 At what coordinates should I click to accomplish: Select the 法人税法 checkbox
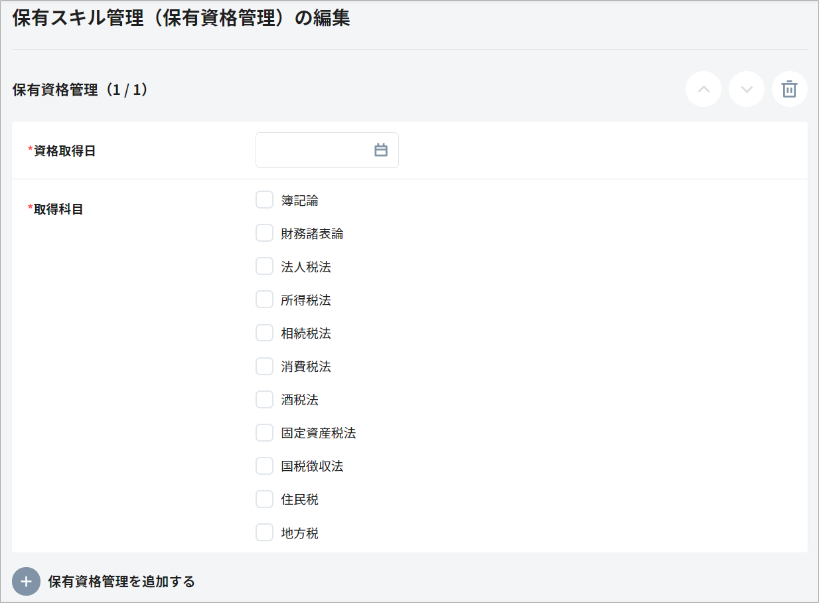coord(264,266)
